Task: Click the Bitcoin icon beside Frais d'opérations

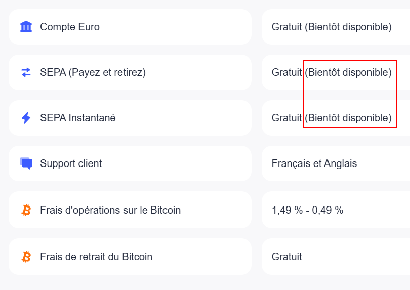Action: 26,210
